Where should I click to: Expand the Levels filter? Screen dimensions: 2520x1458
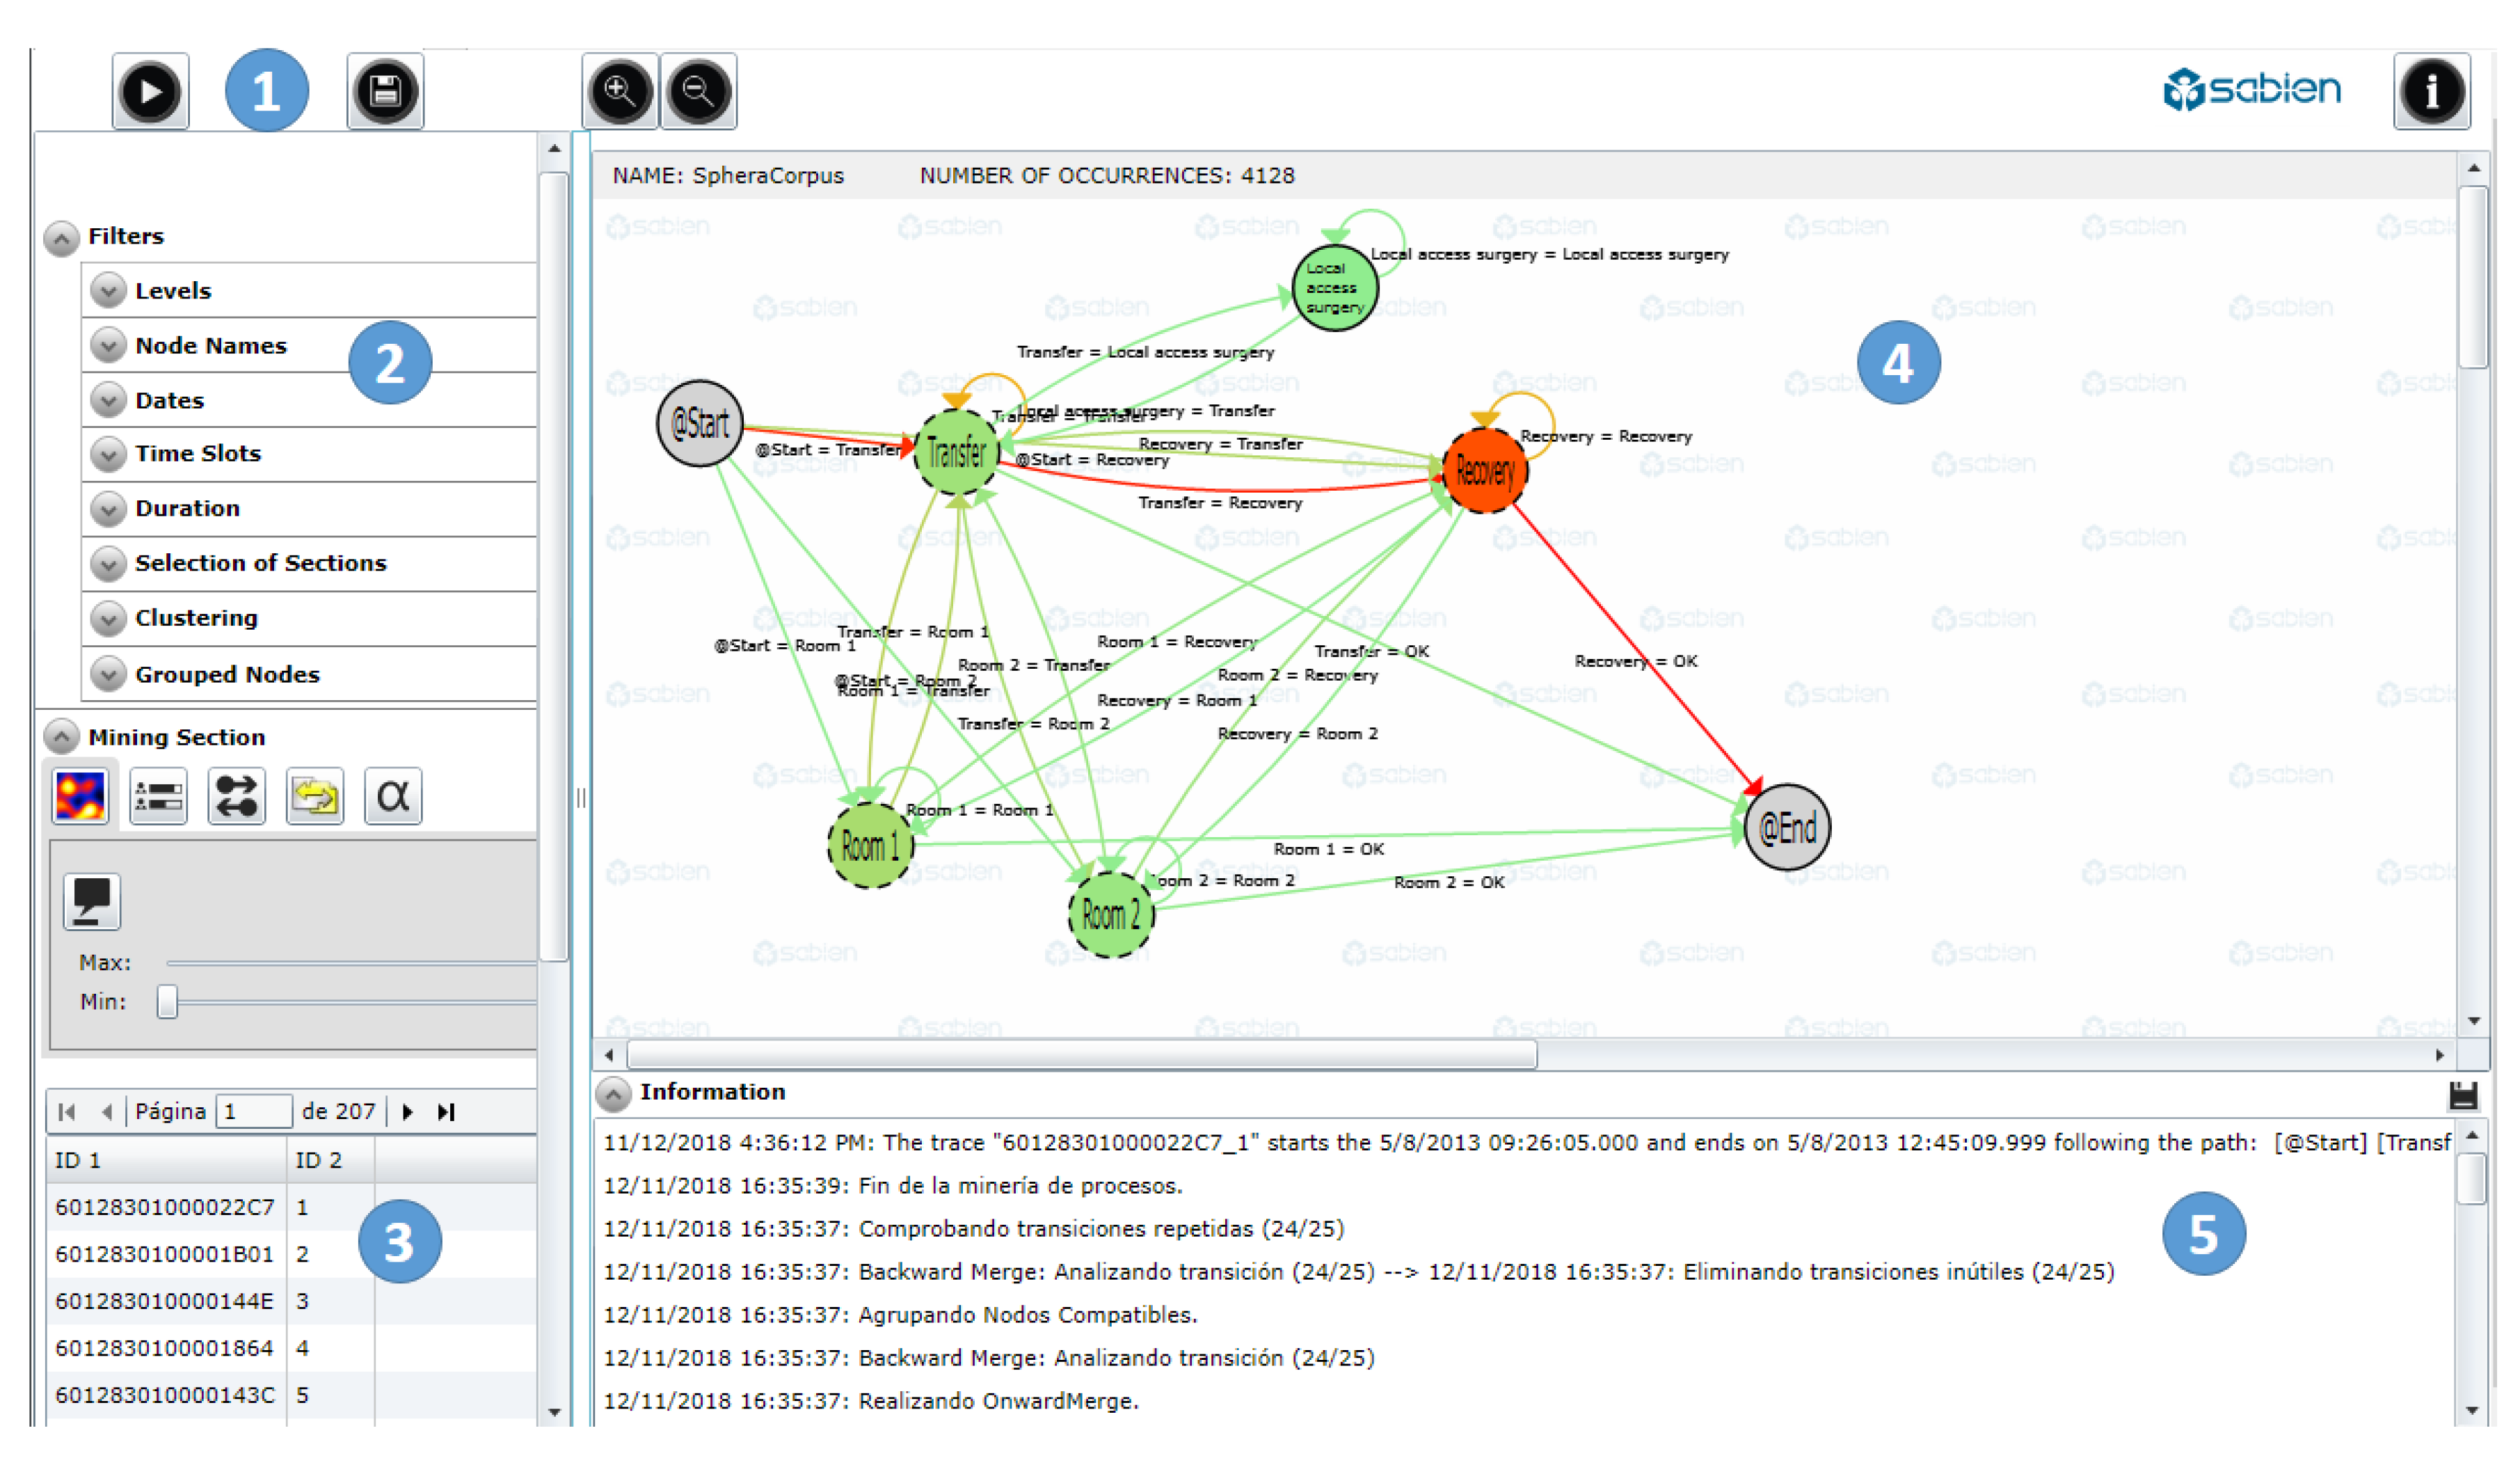tap(108, 291)
